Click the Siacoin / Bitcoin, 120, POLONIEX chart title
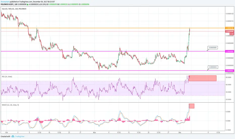235x139 pixels. tap(14, 9)
